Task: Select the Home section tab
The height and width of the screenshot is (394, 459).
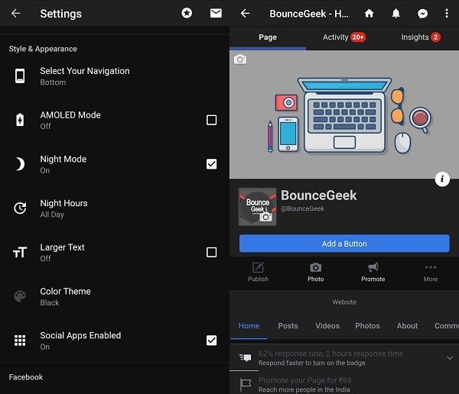Action: point(249,326)
